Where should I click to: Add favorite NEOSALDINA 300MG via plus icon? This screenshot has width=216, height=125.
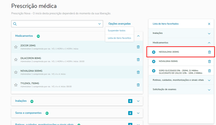coord(154,52)
